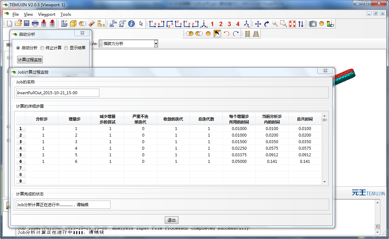The image size is (389, 239).
Task: Open the Viewport menu
Action: 47,14
